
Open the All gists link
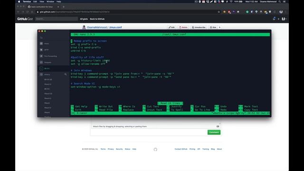84,19
